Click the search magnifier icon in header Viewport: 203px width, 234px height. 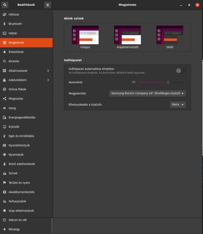pos(5,5)
